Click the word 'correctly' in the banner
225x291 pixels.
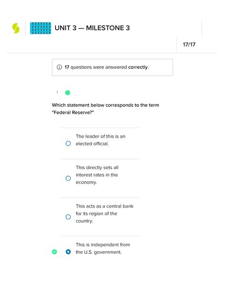(x=138, y=67)
